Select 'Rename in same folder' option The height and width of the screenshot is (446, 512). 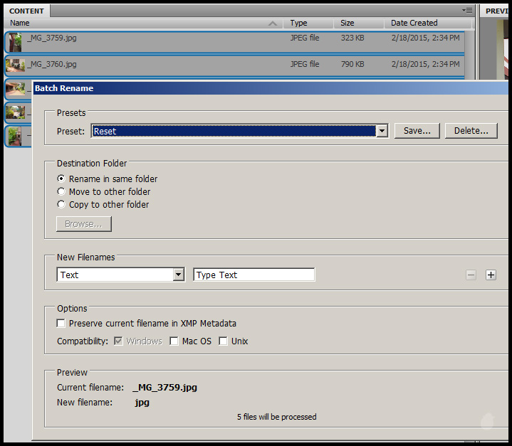[61, 179]
